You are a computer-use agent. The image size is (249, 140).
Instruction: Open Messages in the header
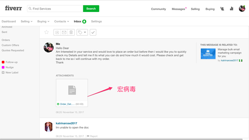tap(178, 9)
